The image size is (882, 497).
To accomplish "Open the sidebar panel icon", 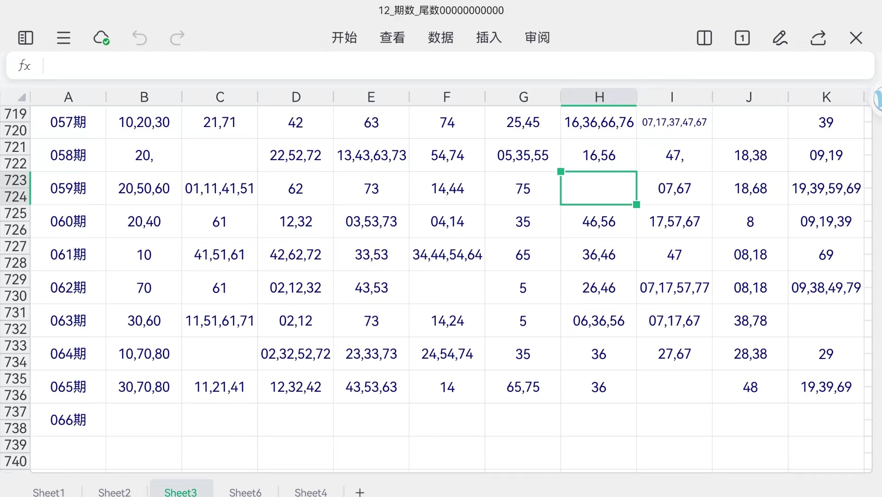I will [25, 38].
